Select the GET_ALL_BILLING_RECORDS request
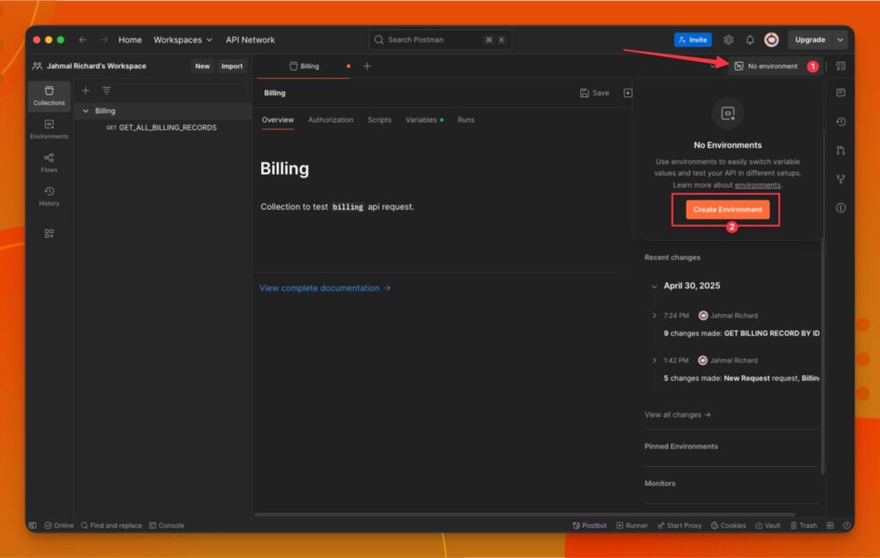 pyautogui.click(x=162, y=127)
